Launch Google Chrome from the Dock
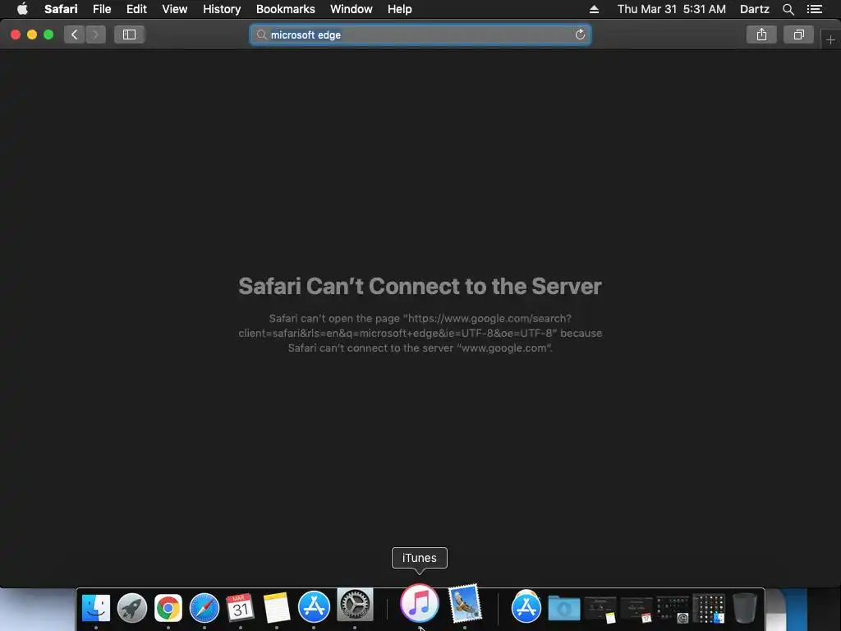Screen dimensions: 841x631 point(168,608)
